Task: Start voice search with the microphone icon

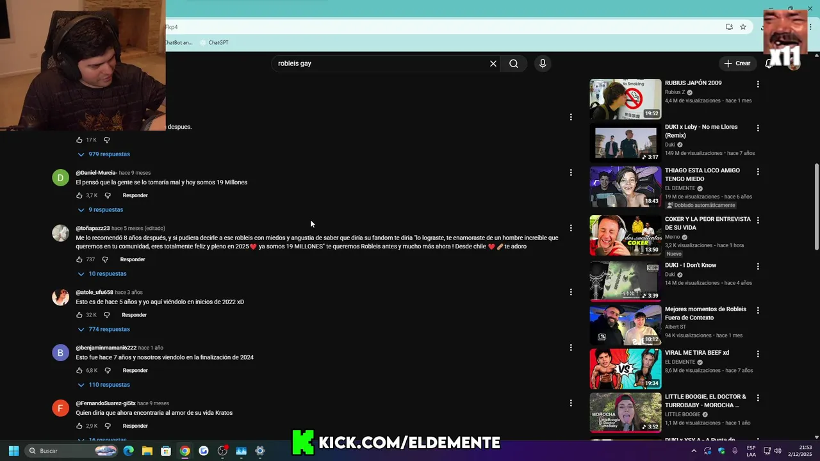Action: 543,63
